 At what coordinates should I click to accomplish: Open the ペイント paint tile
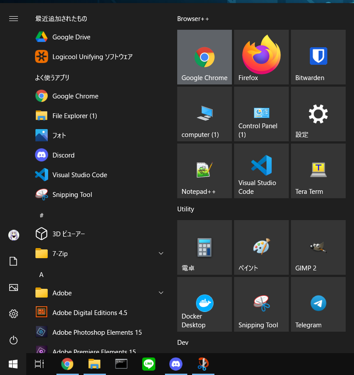(x=261, y=247)
